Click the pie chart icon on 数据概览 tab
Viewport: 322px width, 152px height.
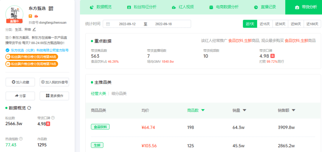pyautogui.click(x=92, y=7)
